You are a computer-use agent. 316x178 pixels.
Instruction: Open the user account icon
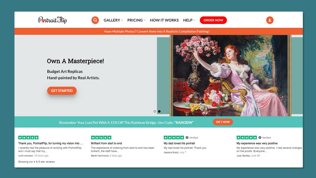(x=270, y=20)
